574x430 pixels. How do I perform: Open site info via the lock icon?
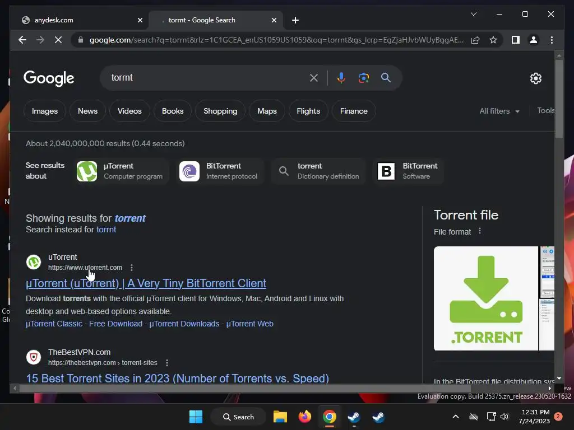click(x=81, y=40)
